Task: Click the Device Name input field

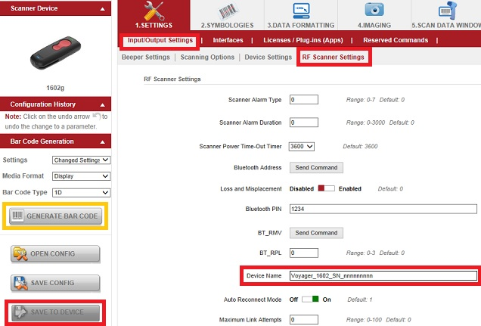Action: coord(383,276)
